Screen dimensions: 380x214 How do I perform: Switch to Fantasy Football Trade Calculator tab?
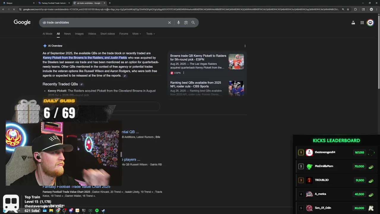(x=54, y=3)
